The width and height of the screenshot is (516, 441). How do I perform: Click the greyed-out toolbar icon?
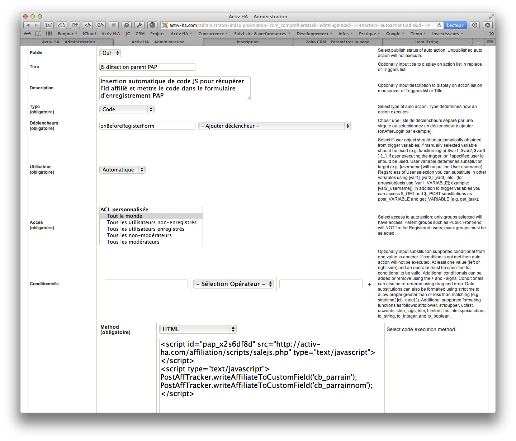114,25
